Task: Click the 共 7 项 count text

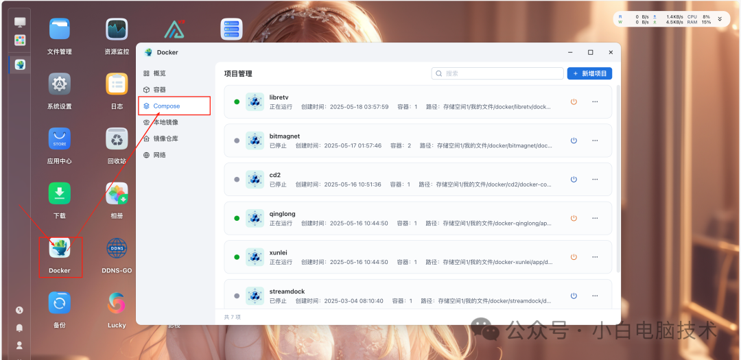Action: click(x=232, y=317)
